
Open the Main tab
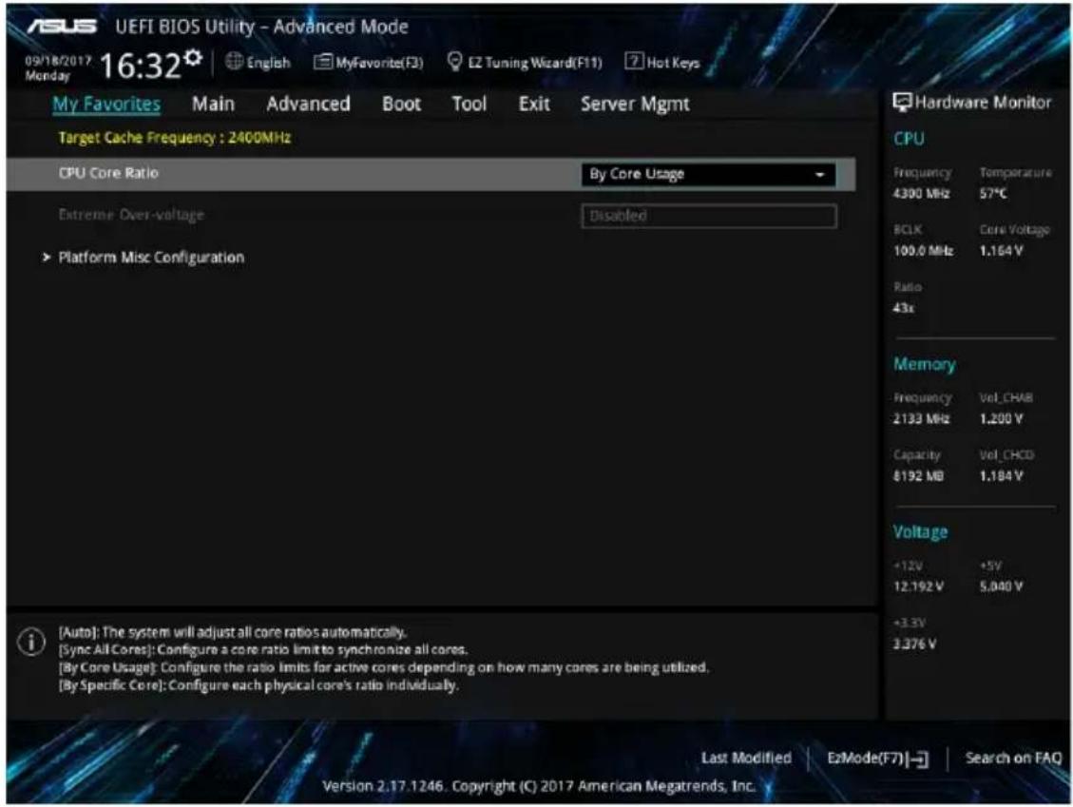pos(213,104)
